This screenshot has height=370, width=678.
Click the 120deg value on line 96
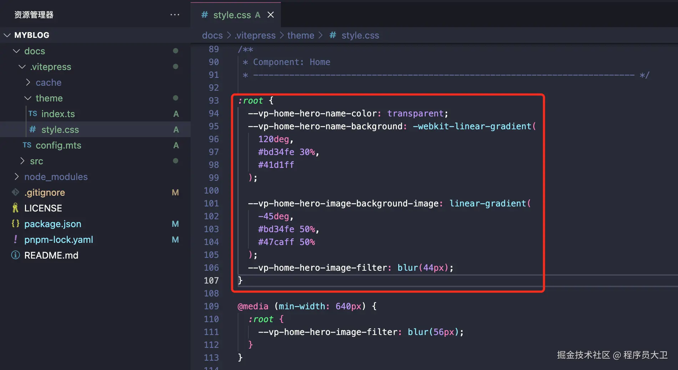[x=273, y=139]
